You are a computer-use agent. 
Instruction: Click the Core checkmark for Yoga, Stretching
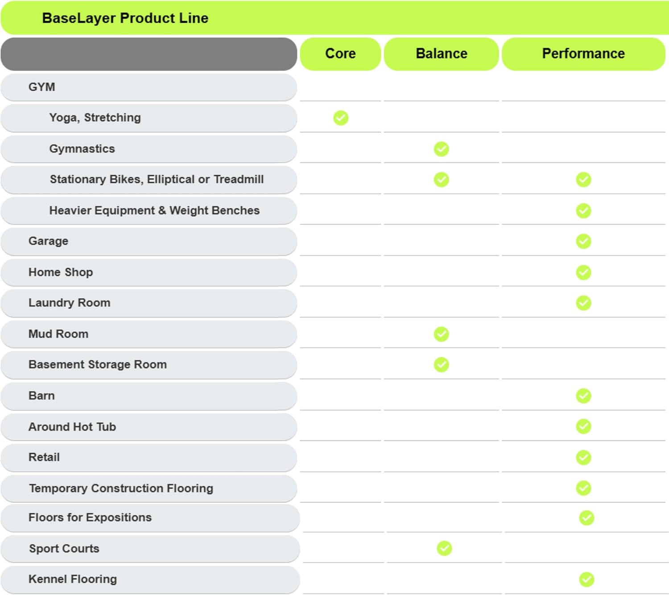tap(341, 118)
